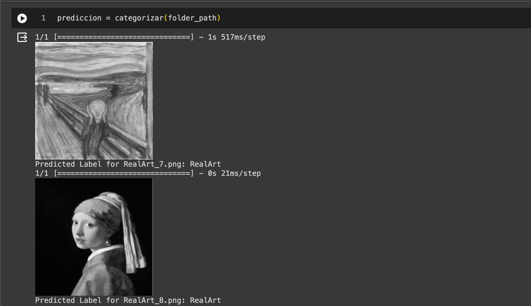Click the yellow closing parenthesis in the code
The height and width of the screenshot is (306, 531).
219,18
